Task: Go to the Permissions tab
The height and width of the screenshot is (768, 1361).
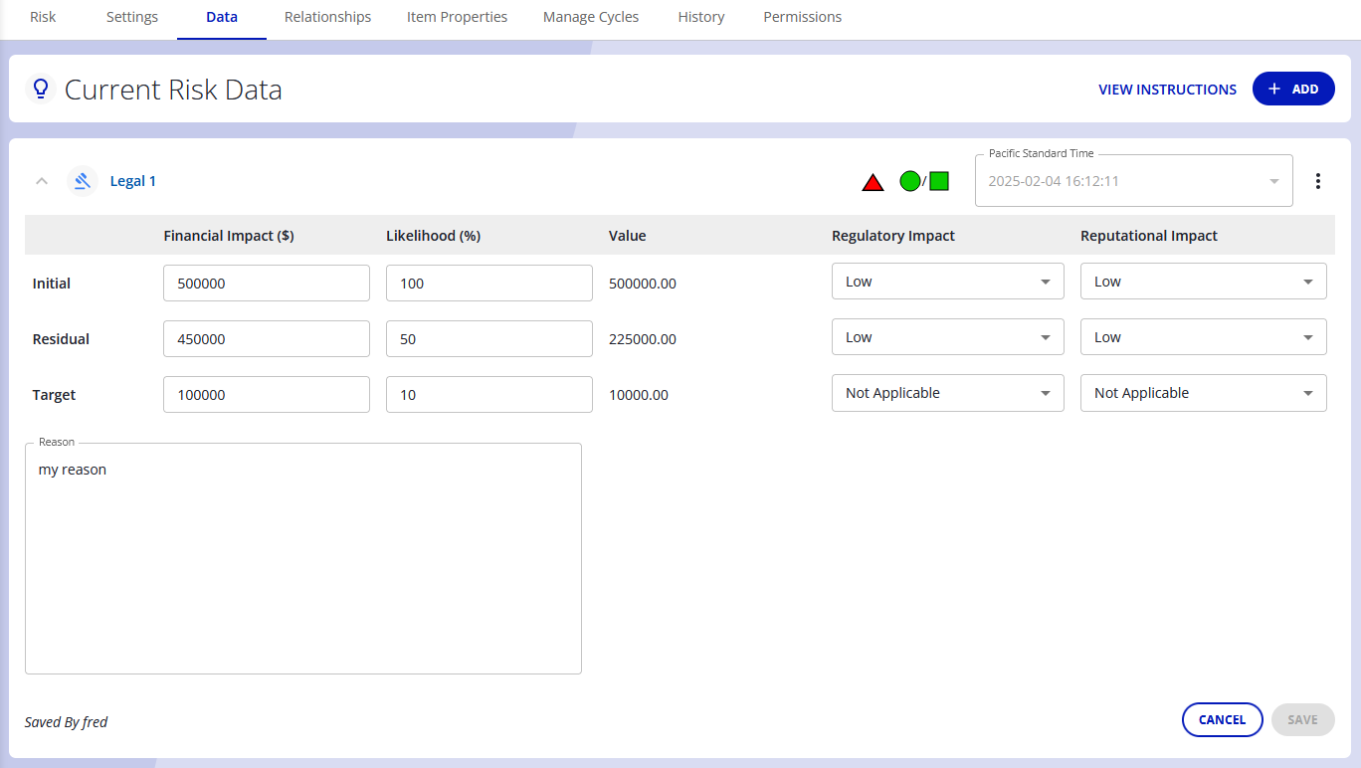Action: [802, 17]
